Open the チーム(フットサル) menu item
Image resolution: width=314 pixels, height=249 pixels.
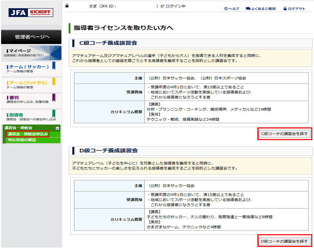31,84
